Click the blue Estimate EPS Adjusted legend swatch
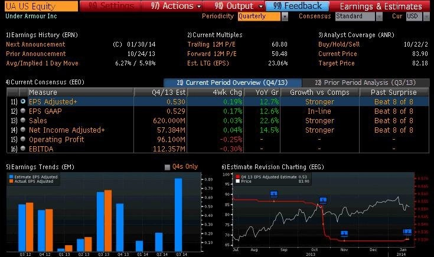The height and width of the screenshot is (257, 434). point(11,177)
